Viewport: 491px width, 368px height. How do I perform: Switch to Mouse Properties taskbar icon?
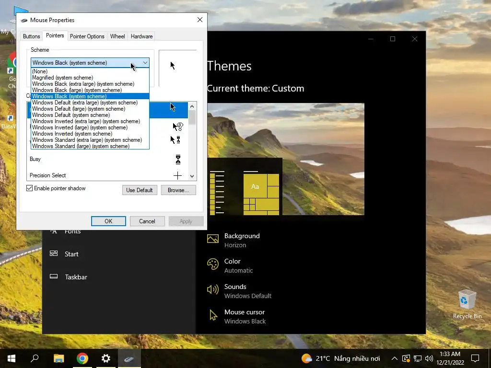pyautogui.click(x=129, y=358)
